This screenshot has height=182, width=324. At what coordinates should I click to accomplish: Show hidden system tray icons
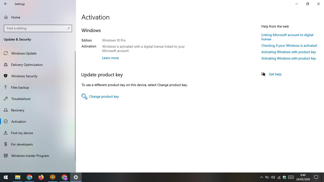262,177
